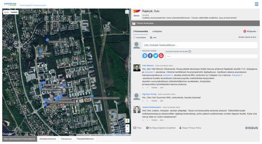Select Disqus login icon

[x=145, y=56]
